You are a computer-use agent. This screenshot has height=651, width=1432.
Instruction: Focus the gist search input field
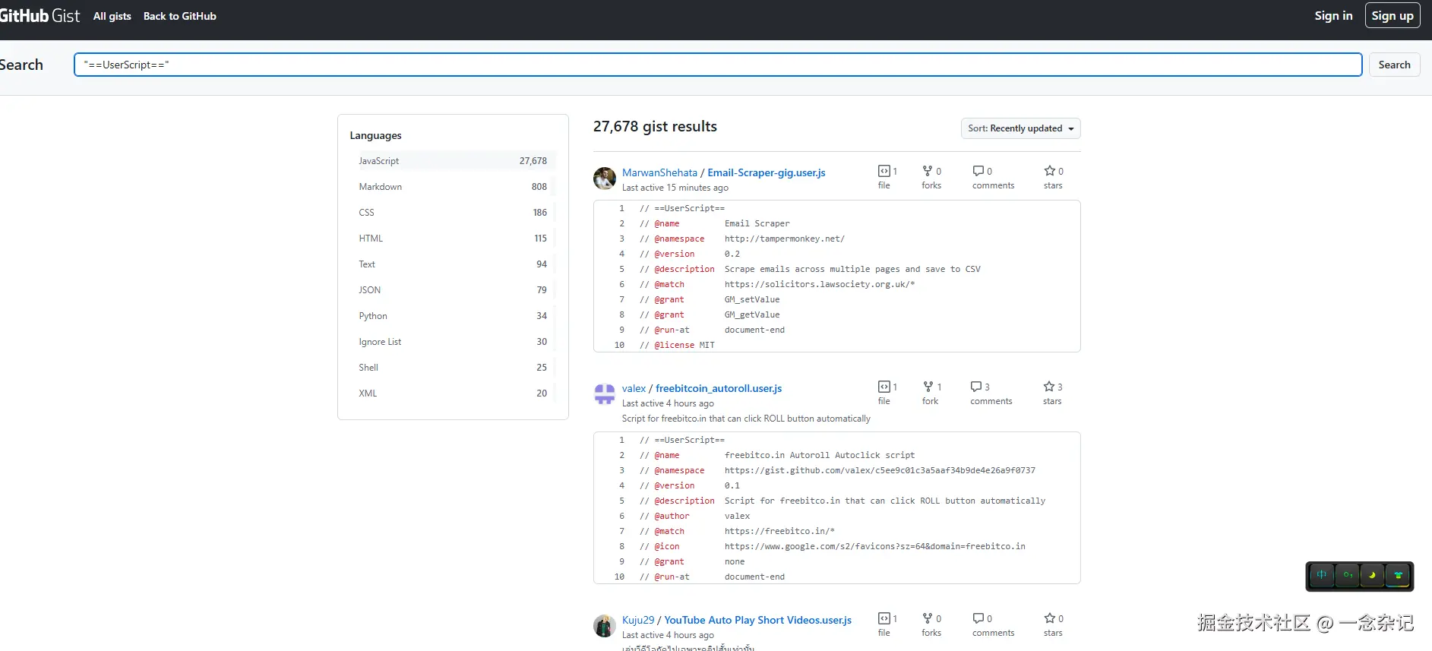click(717, 65)
